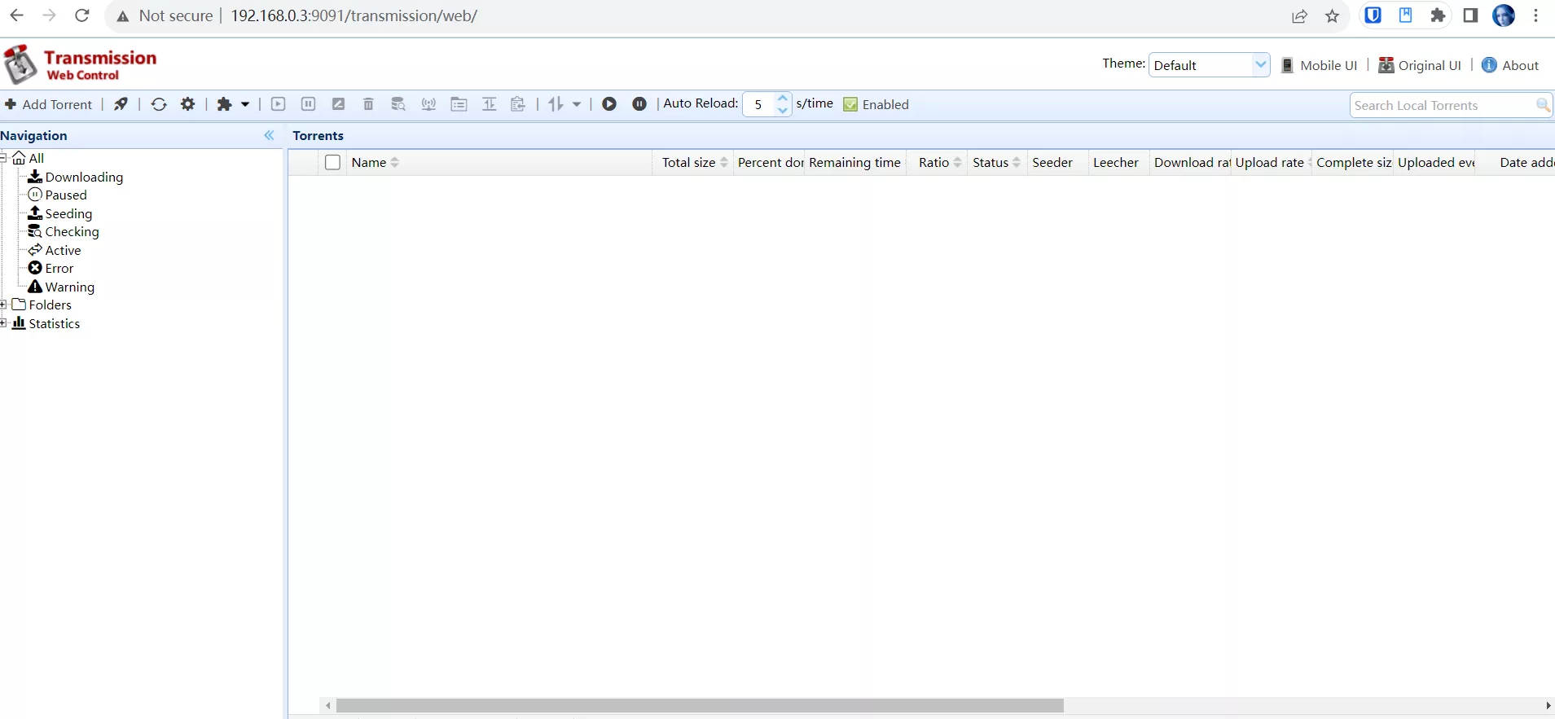Screen dimensions: 1555x719
Task: Click the browser share page icon
Action: coord(1300,16)
